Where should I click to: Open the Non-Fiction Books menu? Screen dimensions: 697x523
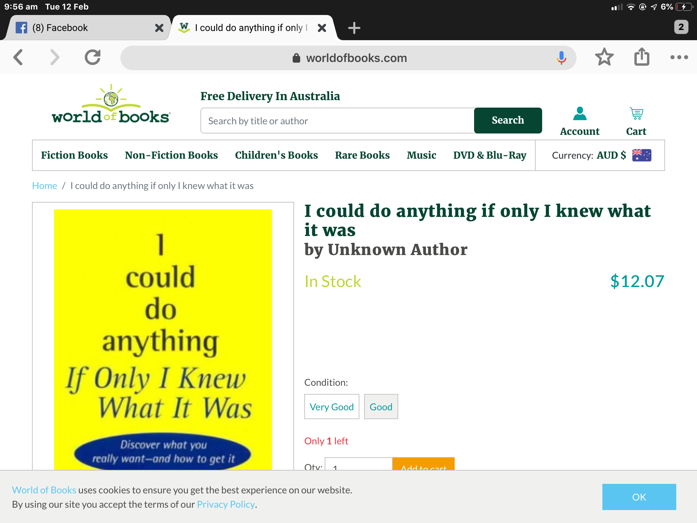(171, 155)
